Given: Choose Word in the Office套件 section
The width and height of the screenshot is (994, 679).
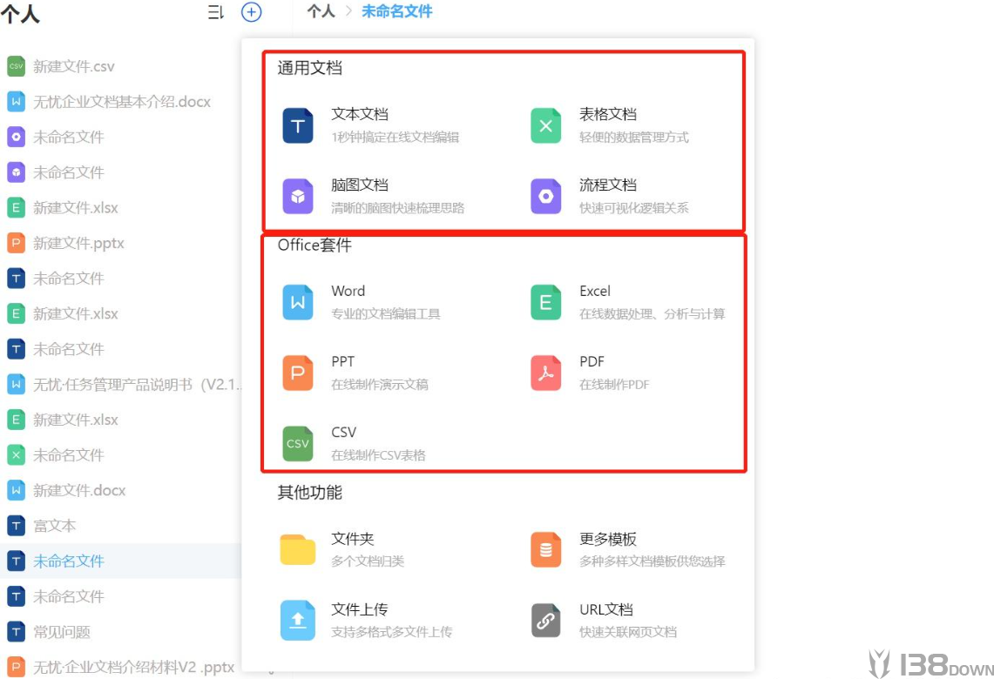Looking at the screenshot, I should 348,291.
